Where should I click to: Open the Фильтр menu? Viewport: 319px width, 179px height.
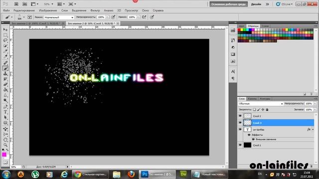[x=95, y=10]
